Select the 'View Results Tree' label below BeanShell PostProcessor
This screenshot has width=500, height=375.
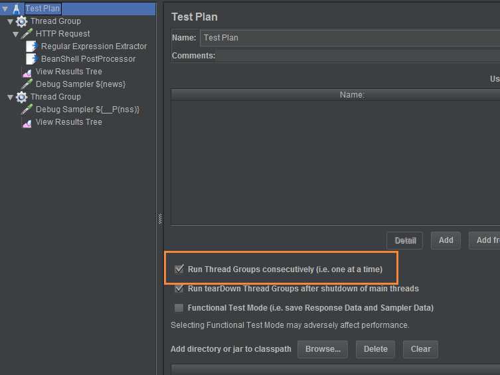click(69, 72)
